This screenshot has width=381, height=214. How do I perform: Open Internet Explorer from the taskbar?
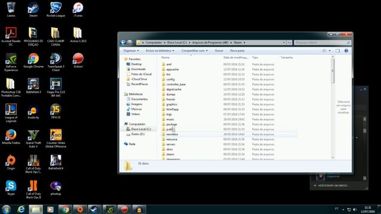[21, 209]
